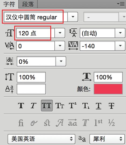The width and height of the screenshot is (126, 145).
Task: Expand the font family dropdown arrow
Action: [x=73, y=17]
